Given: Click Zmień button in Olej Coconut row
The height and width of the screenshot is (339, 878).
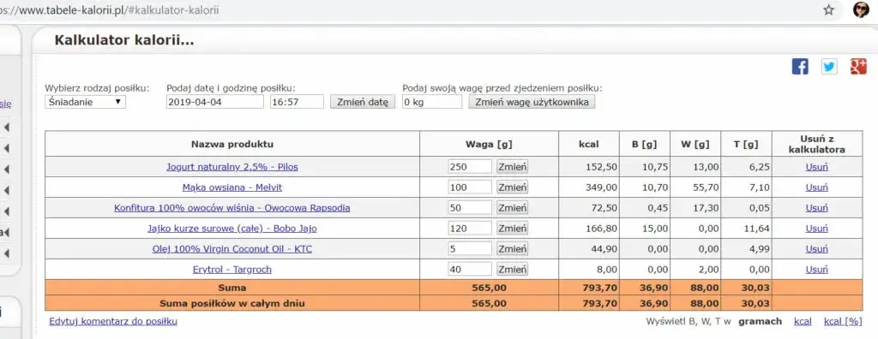Looking at the screenshot, I should (513, 249).
